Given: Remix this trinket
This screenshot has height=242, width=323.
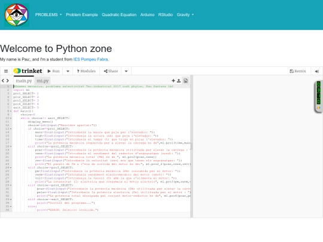Looking at the screenshot, I should pyautogui.click(x=298, y=71).
